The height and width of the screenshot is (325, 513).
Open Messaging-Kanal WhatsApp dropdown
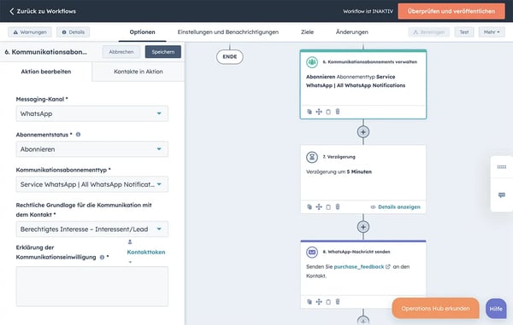point(92,113)
